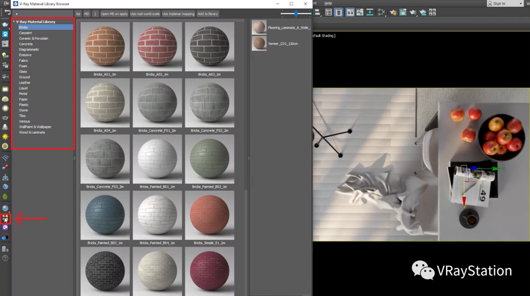530x296 pixels.
Task: Open the Sign In dropdown
Action: pyautogui.click(x=505, y=3)
